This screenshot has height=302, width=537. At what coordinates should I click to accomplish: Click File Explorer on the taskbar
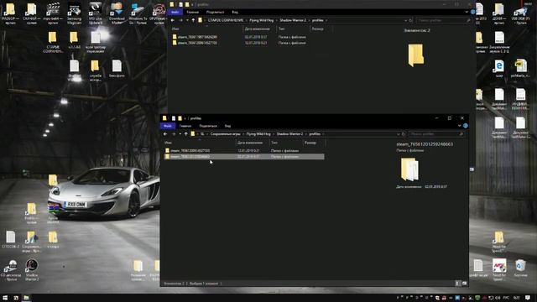[26, 298]
